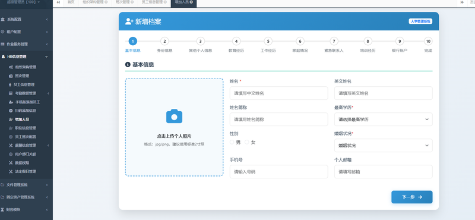Click the camera icon to upload photo
The height and width of the screenshot is (220, 475).
(x=174, y=116)
